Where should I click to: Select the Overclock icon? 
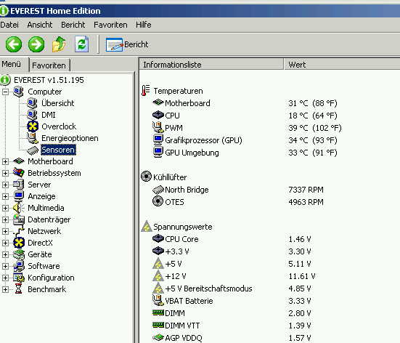click(33, 126)
